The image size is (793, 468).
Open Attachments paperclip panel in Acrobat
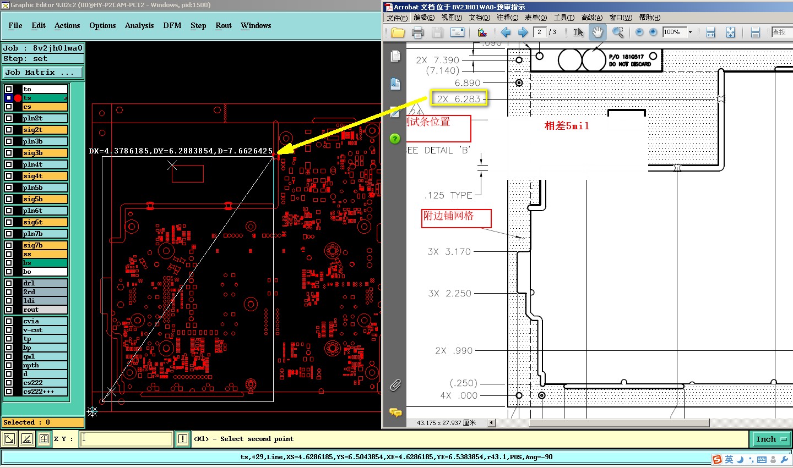[395, 385]
